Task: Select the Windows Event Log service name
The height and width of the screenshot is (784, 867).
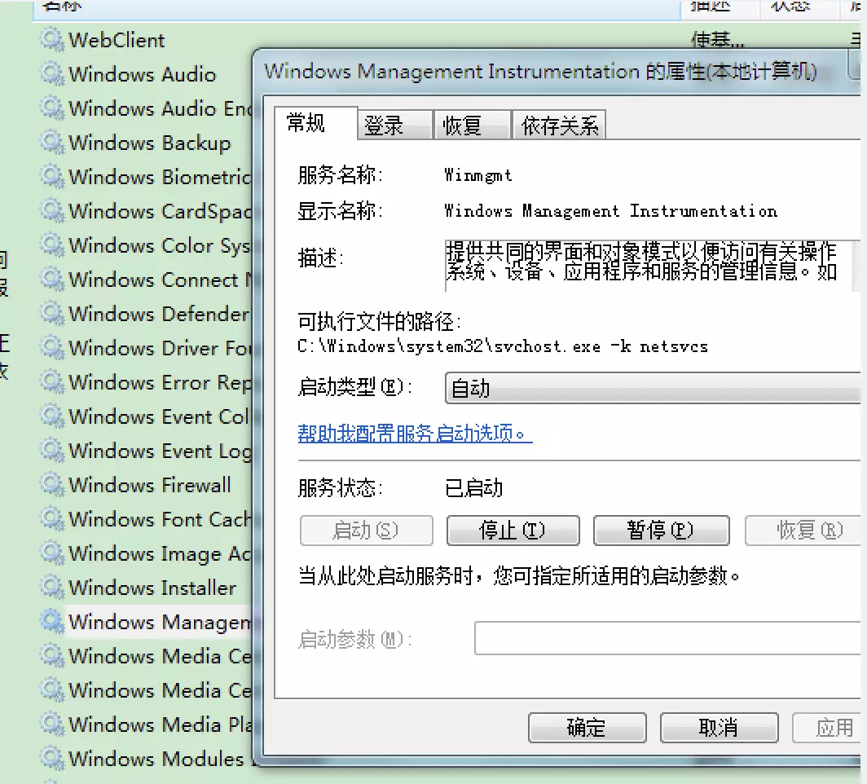Action: 160,451
